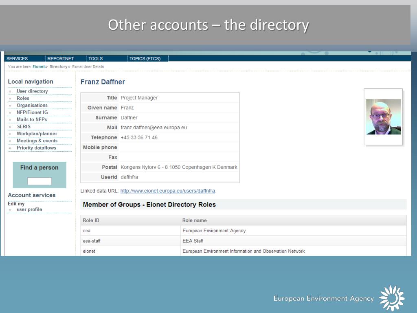This screenshot has height=313, width=417.
Task: Click the postal address Kongens Nytorv value
Action: point(179,167)
